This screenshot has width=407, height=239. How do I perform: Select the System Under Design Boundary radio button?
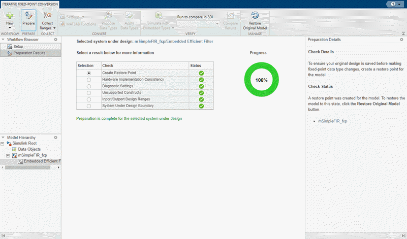point(89,106)
